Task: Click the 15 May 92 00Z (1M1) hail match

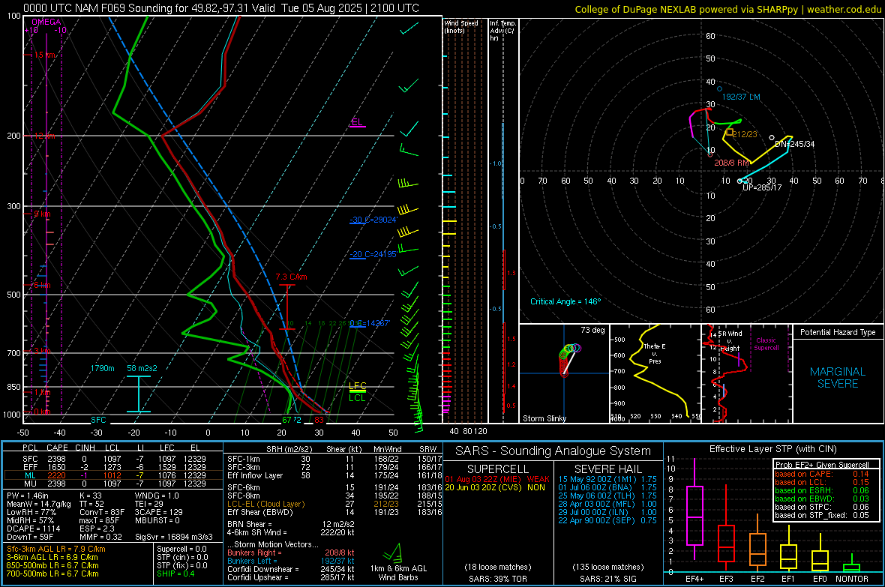Action: pyautogui.click(x=607, y=478)
